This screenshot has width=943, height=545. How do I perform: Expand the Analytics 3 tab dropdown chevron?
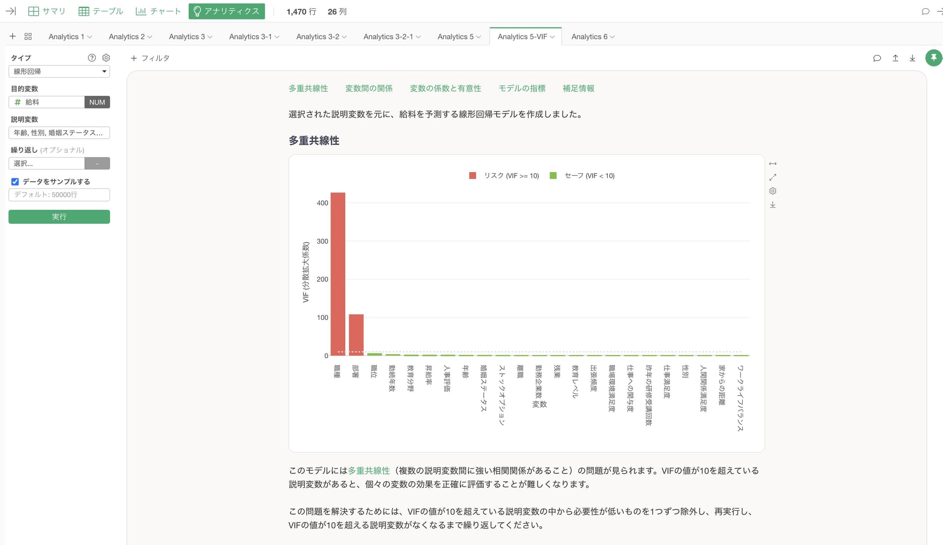[x=210, y=37]
